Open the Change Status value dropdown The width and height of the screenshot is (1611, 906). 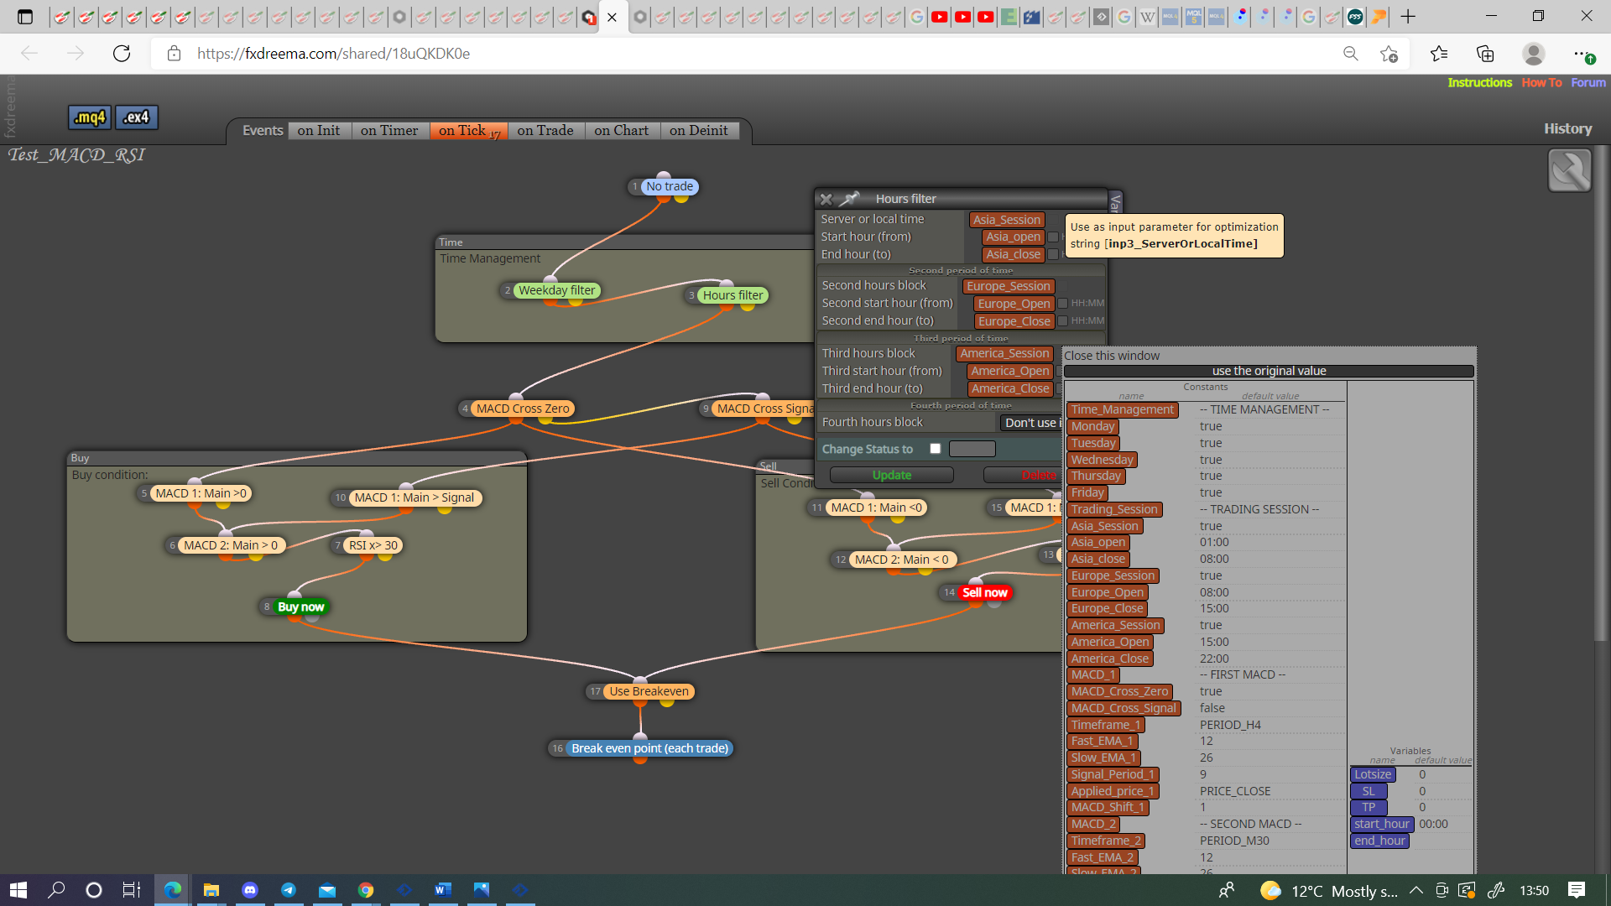[x=972, y=449]
